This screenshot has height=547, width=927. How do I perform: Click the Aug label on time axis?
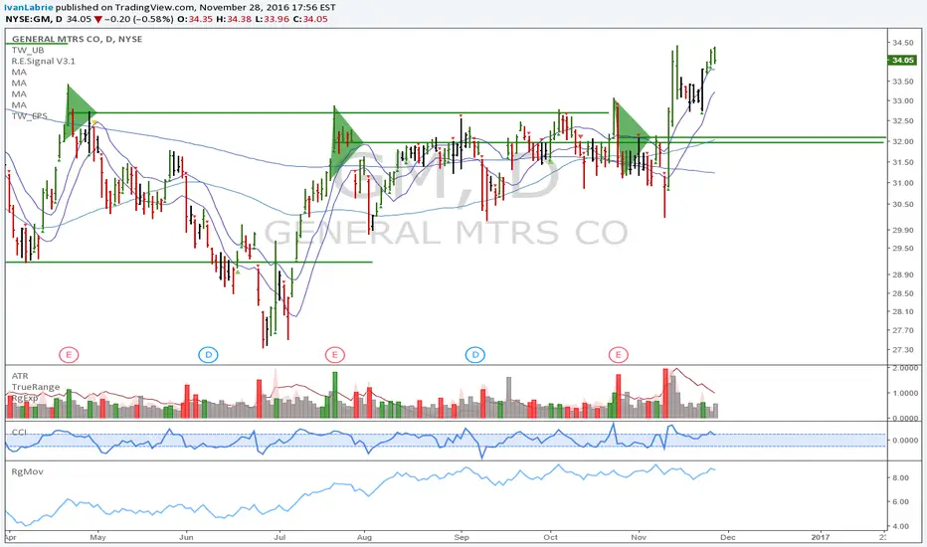click(x=365, y=537)
